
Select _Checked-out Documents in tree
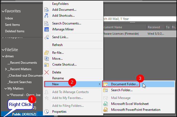click(x=25, y=76)
